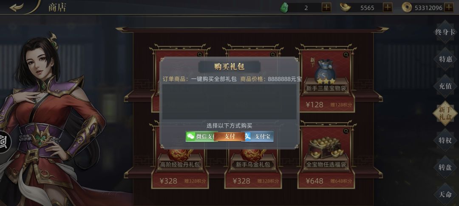Switch to the 转盘 tab
Screen dimensions: 459x206
[x=445, y=167]
